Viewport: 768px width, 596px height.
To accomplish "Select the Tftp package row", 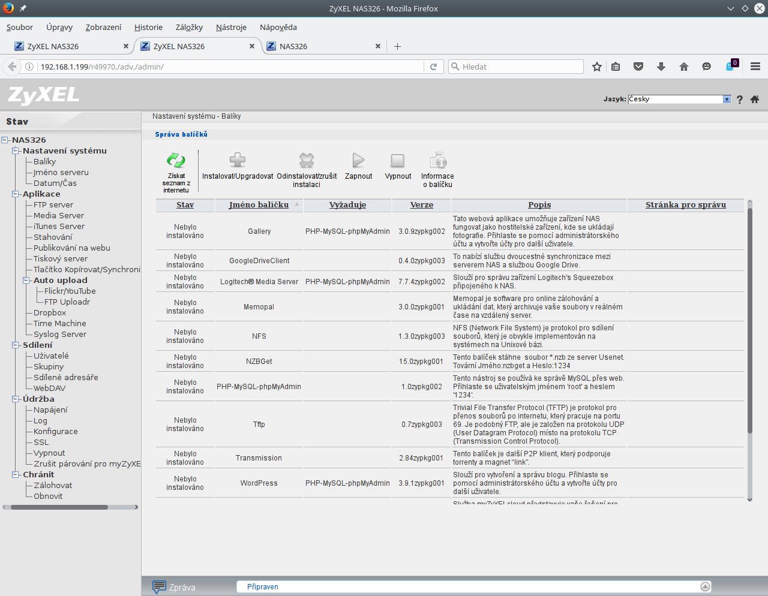I will (450, 425).
